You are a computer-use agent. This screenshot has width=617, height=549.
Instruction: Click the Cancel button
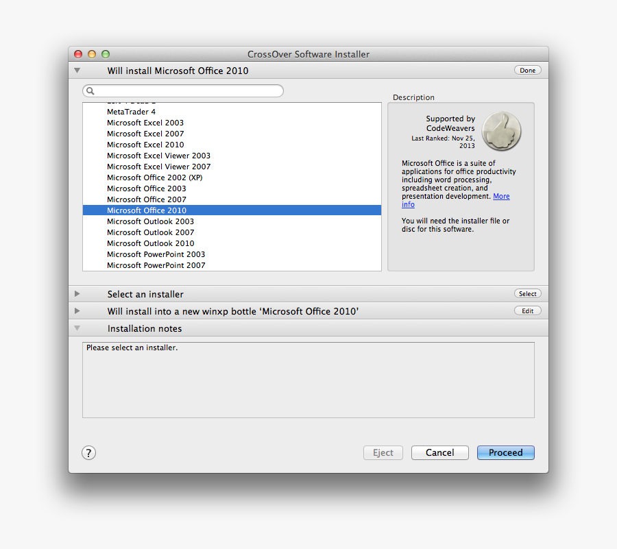point(440,452)
